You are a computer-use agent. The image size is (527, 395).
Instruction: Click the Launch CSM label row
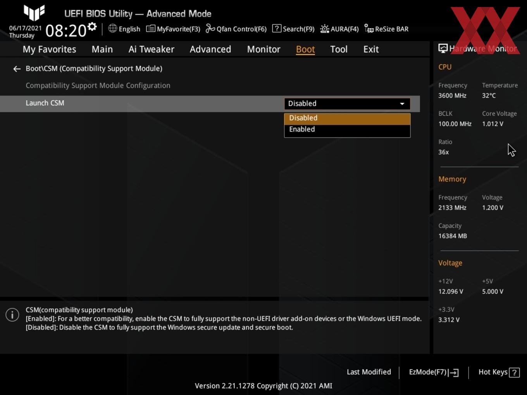[x=210, y=104]
